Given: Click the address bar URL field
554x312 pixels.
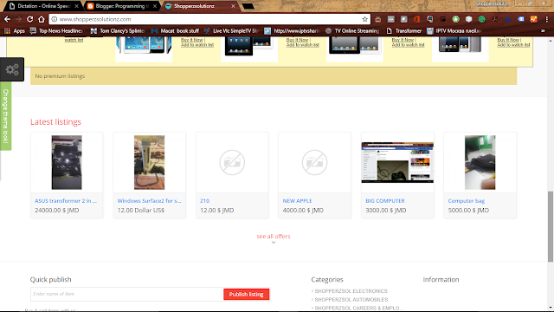Looking at the screenshot, I should pyautogui.click(x=209, y=19).
